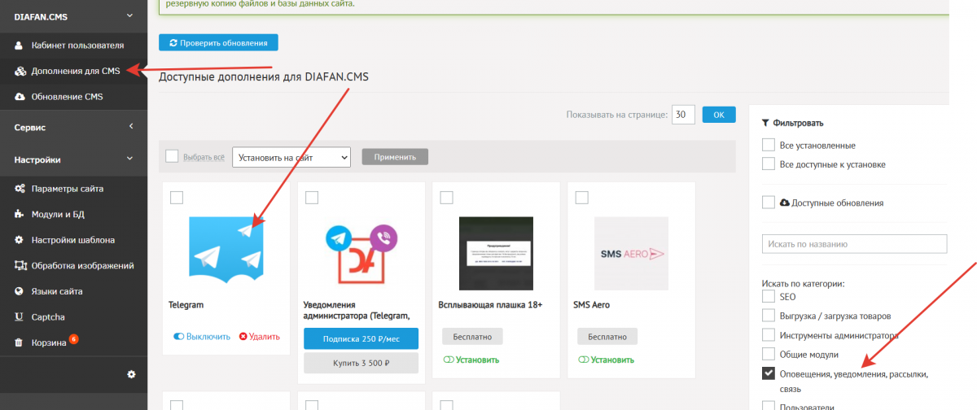Screen dimensions: 977x410
Task: Open Кабинет пользователя user icon
Action: click(x=20, y=46)
